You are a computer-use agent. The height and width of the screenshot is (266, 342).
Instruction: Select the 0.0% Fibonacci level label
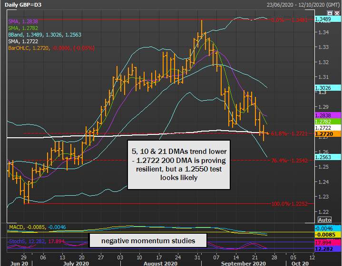click(x=289, y=20)
